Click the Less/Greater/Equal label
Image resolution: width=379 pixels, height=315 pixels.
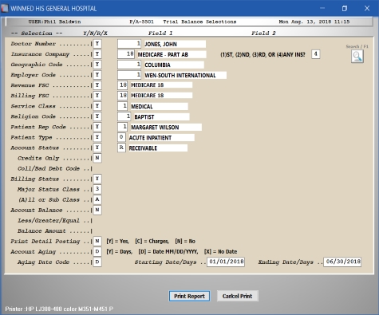(x=49, y=221)
